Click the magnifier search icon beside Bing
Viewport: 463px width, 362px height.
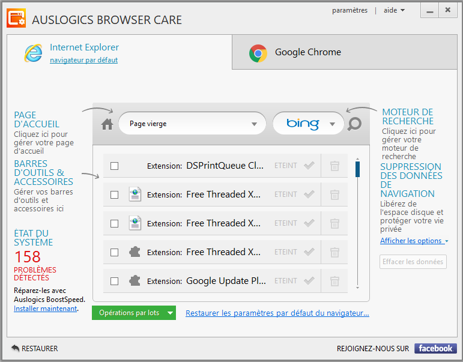coord(354,124)
